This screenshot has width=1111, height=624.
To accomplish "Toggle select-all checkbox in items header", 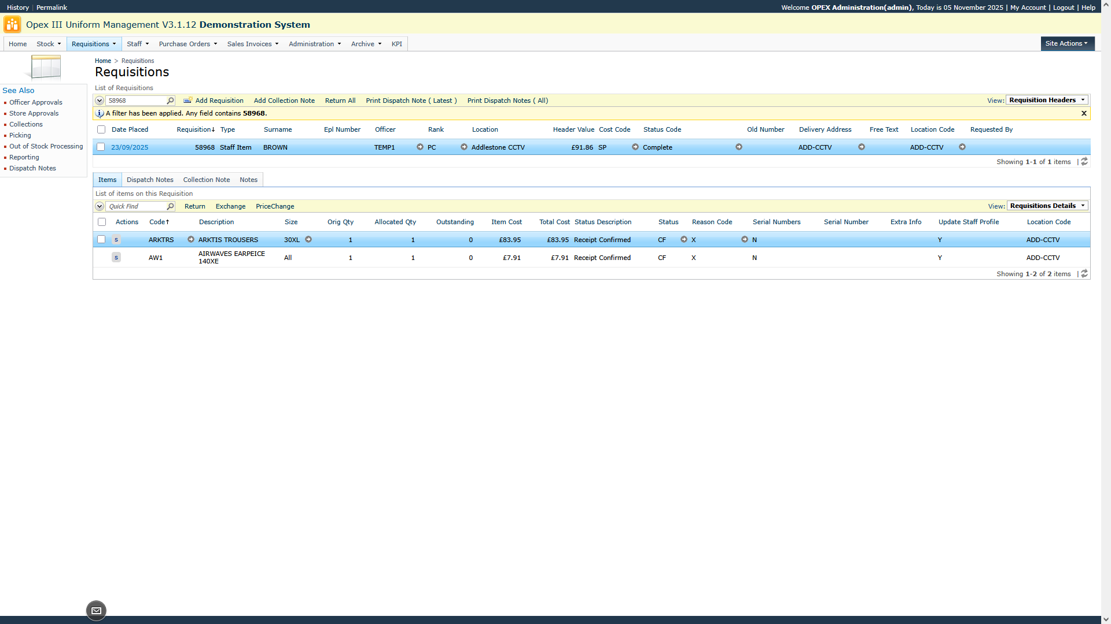I will pos(102,222).
